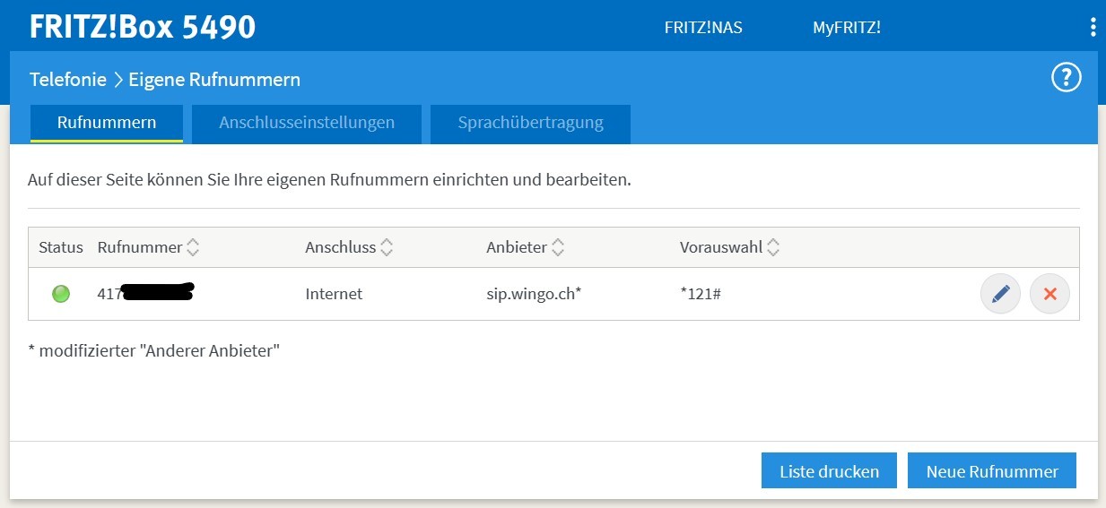This screenshot has height=508, width=1106.
Task: Click Liste drucken button
Action: coord(829,471)
